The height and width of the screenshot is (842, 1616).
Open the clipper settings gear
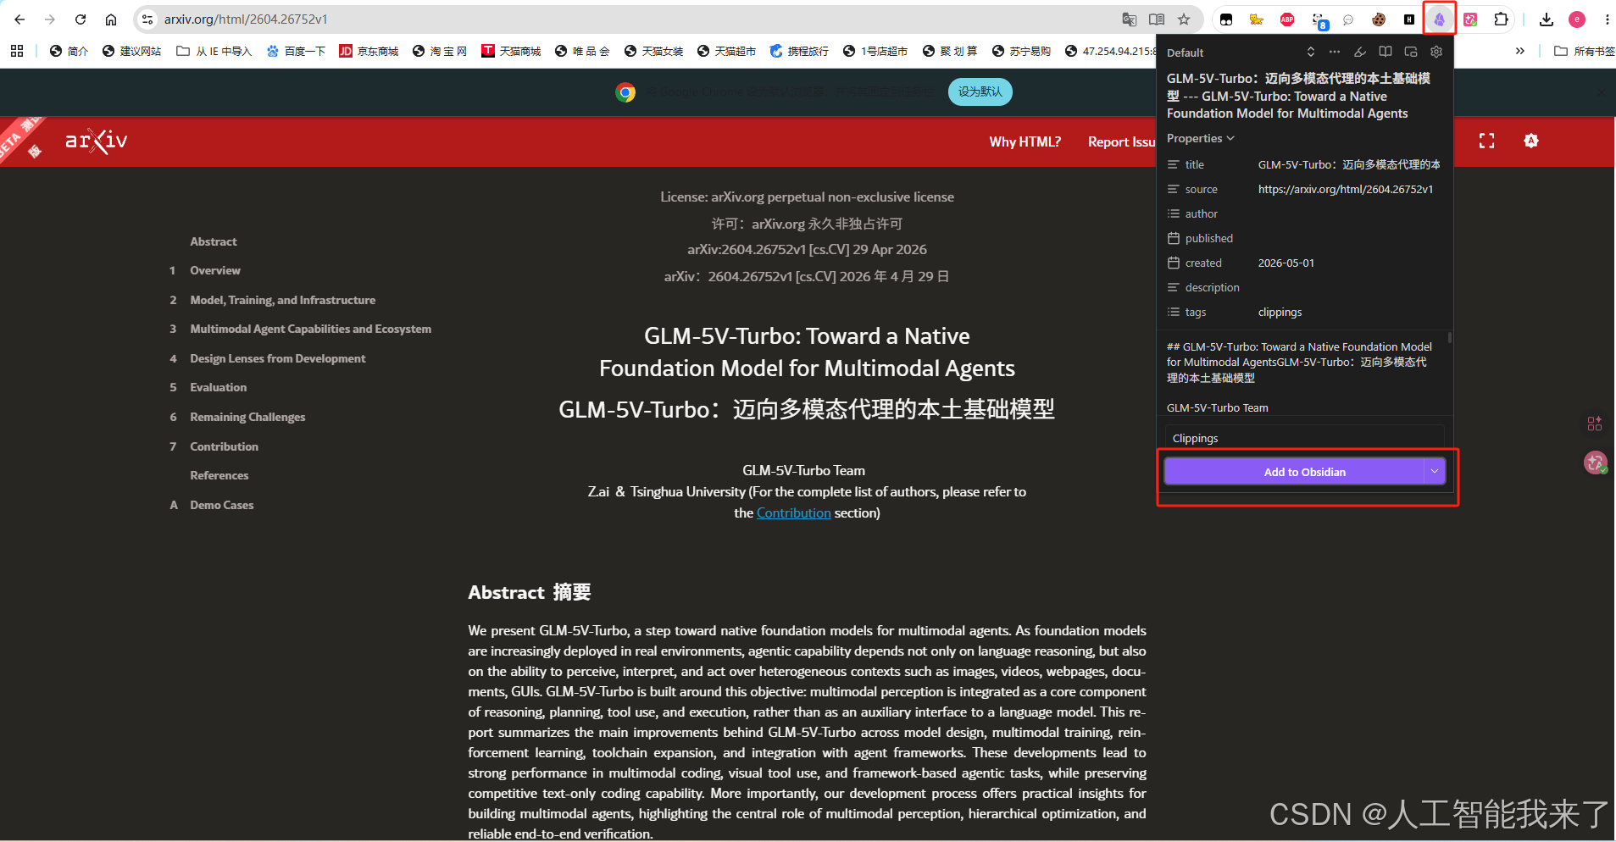[1436, 52]
